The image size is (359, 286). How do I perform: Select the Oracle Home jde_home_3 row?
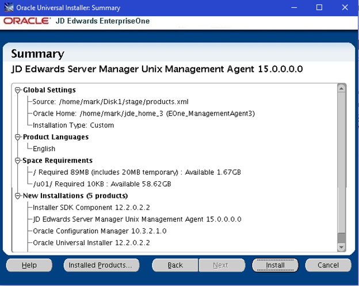coord(144,113)
